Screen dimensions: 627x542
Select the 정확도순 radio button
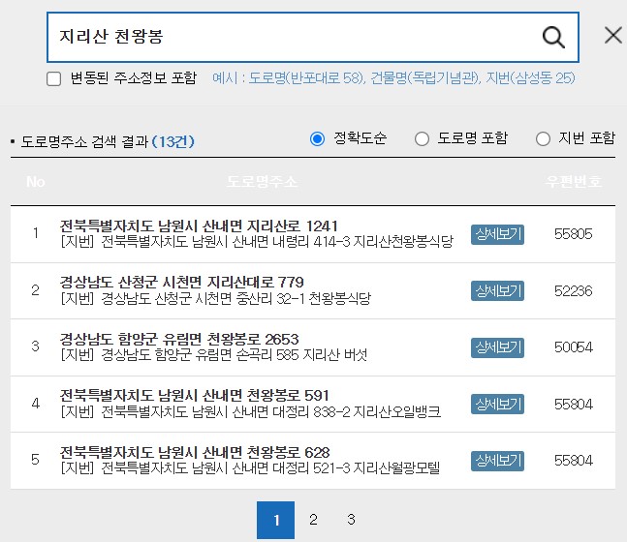[x=317, y=139]
